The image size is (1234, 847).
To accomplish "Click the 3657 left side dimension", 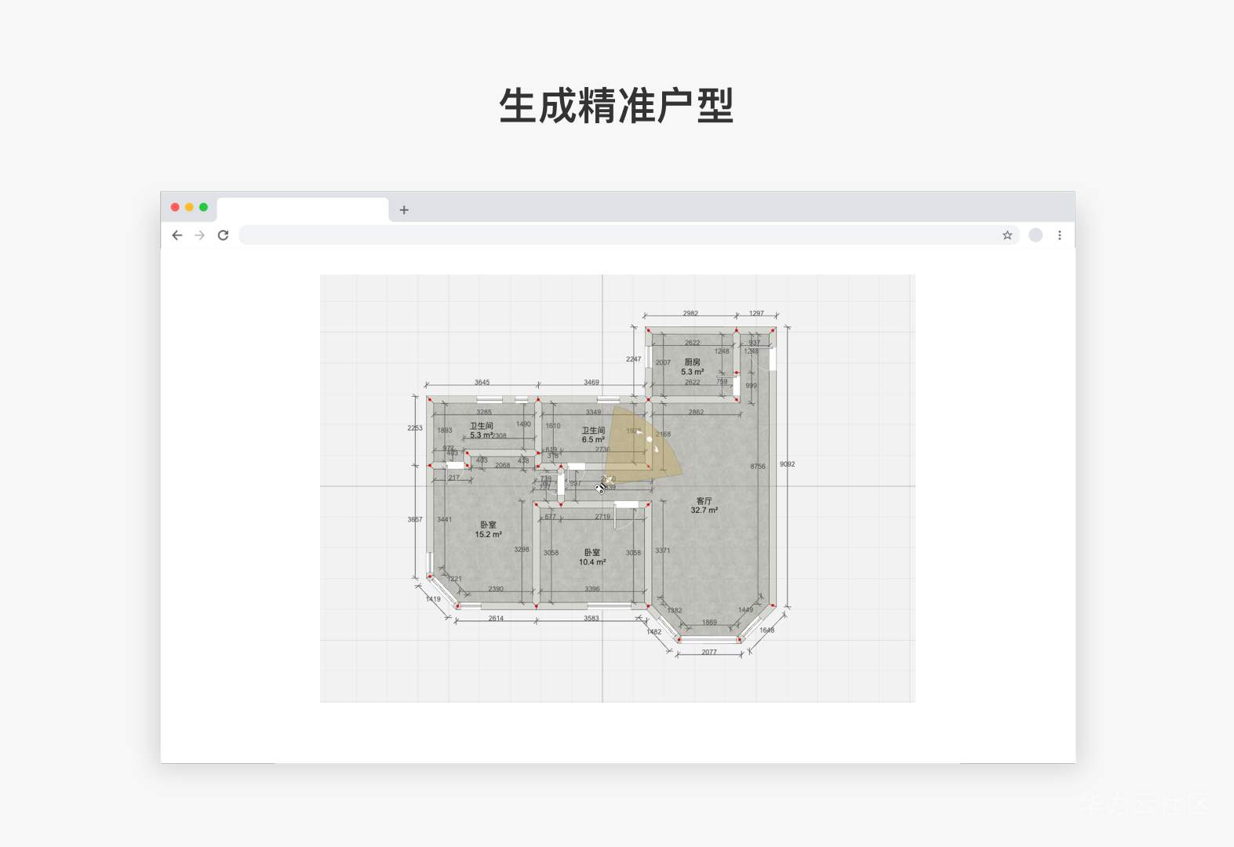I will [x=415, y=519].
